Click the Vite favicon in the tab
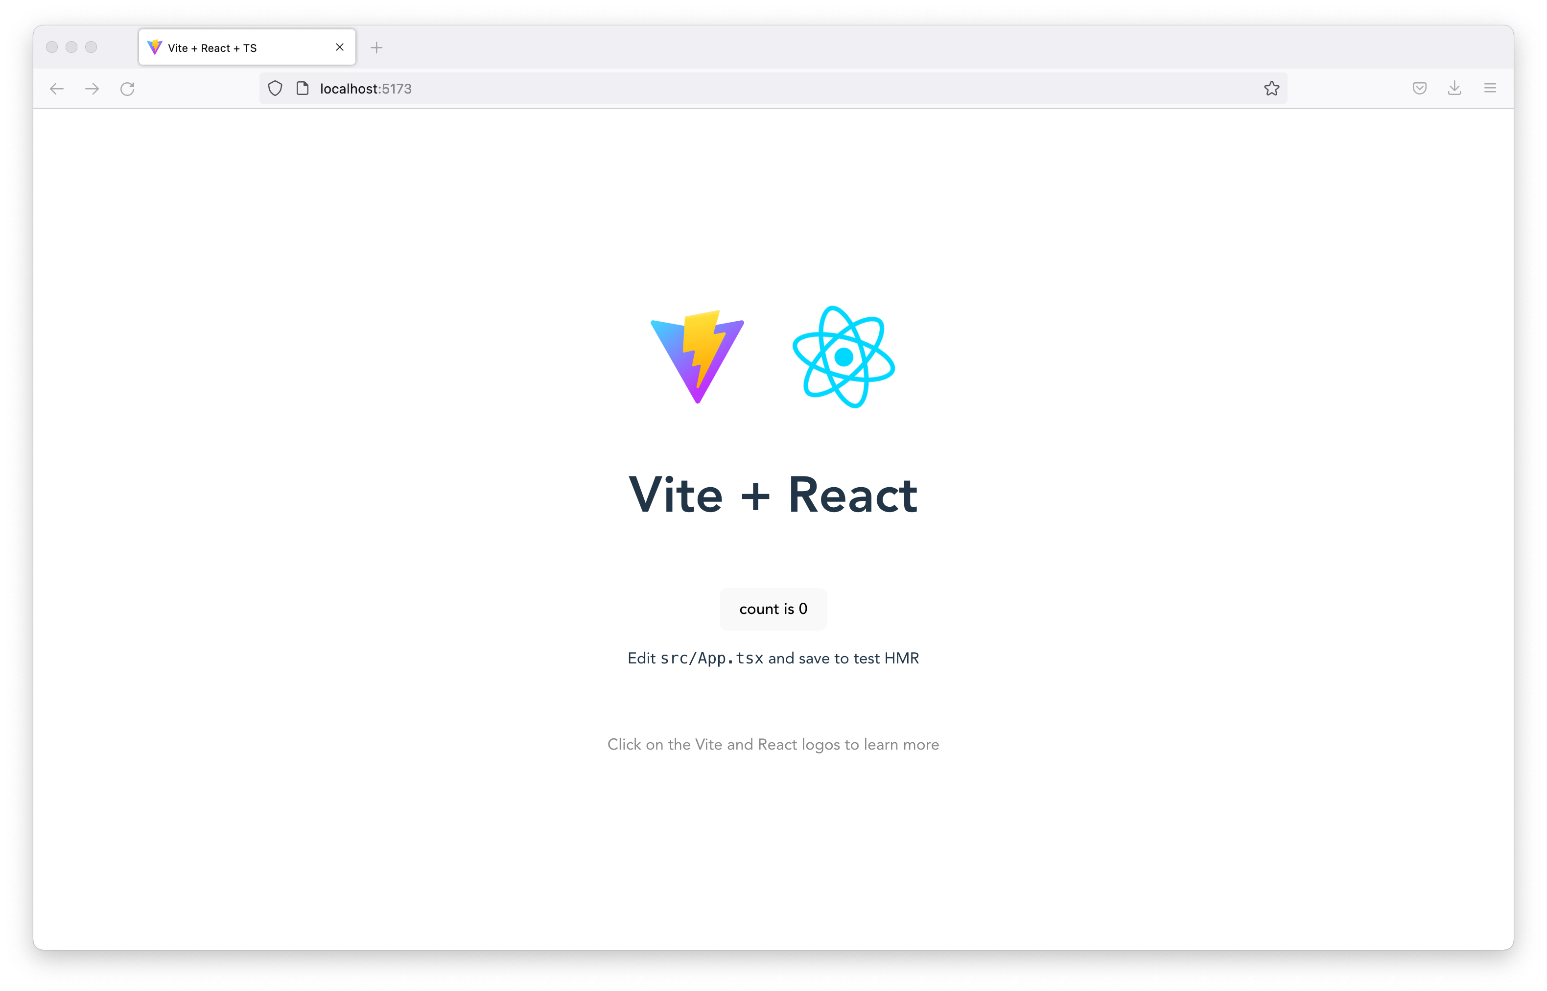 (x=154, y=47)
